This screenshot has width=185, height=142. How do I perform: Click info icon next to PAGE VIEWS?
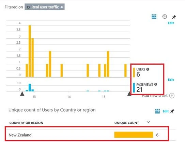tap(156, 84)
